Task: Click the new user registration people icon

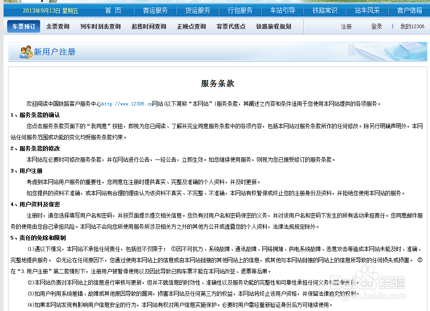Action: pos(26,52)
